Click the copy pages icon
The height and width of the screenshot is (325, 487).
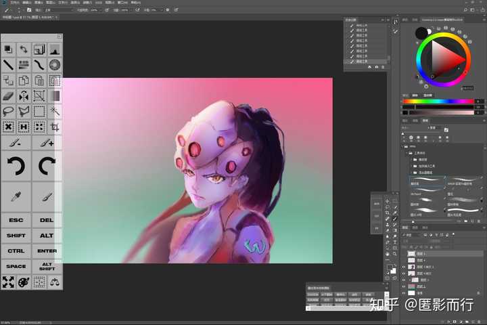tap(24, 81)
